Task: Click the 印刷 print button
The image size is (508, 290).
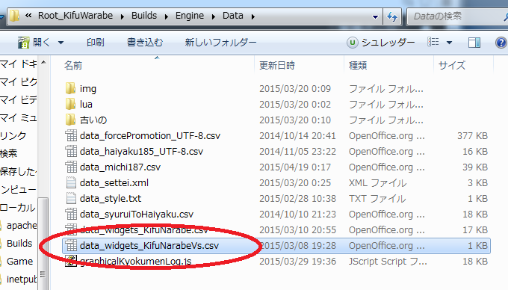Action: pyautogui.click(x=96, y=43)
